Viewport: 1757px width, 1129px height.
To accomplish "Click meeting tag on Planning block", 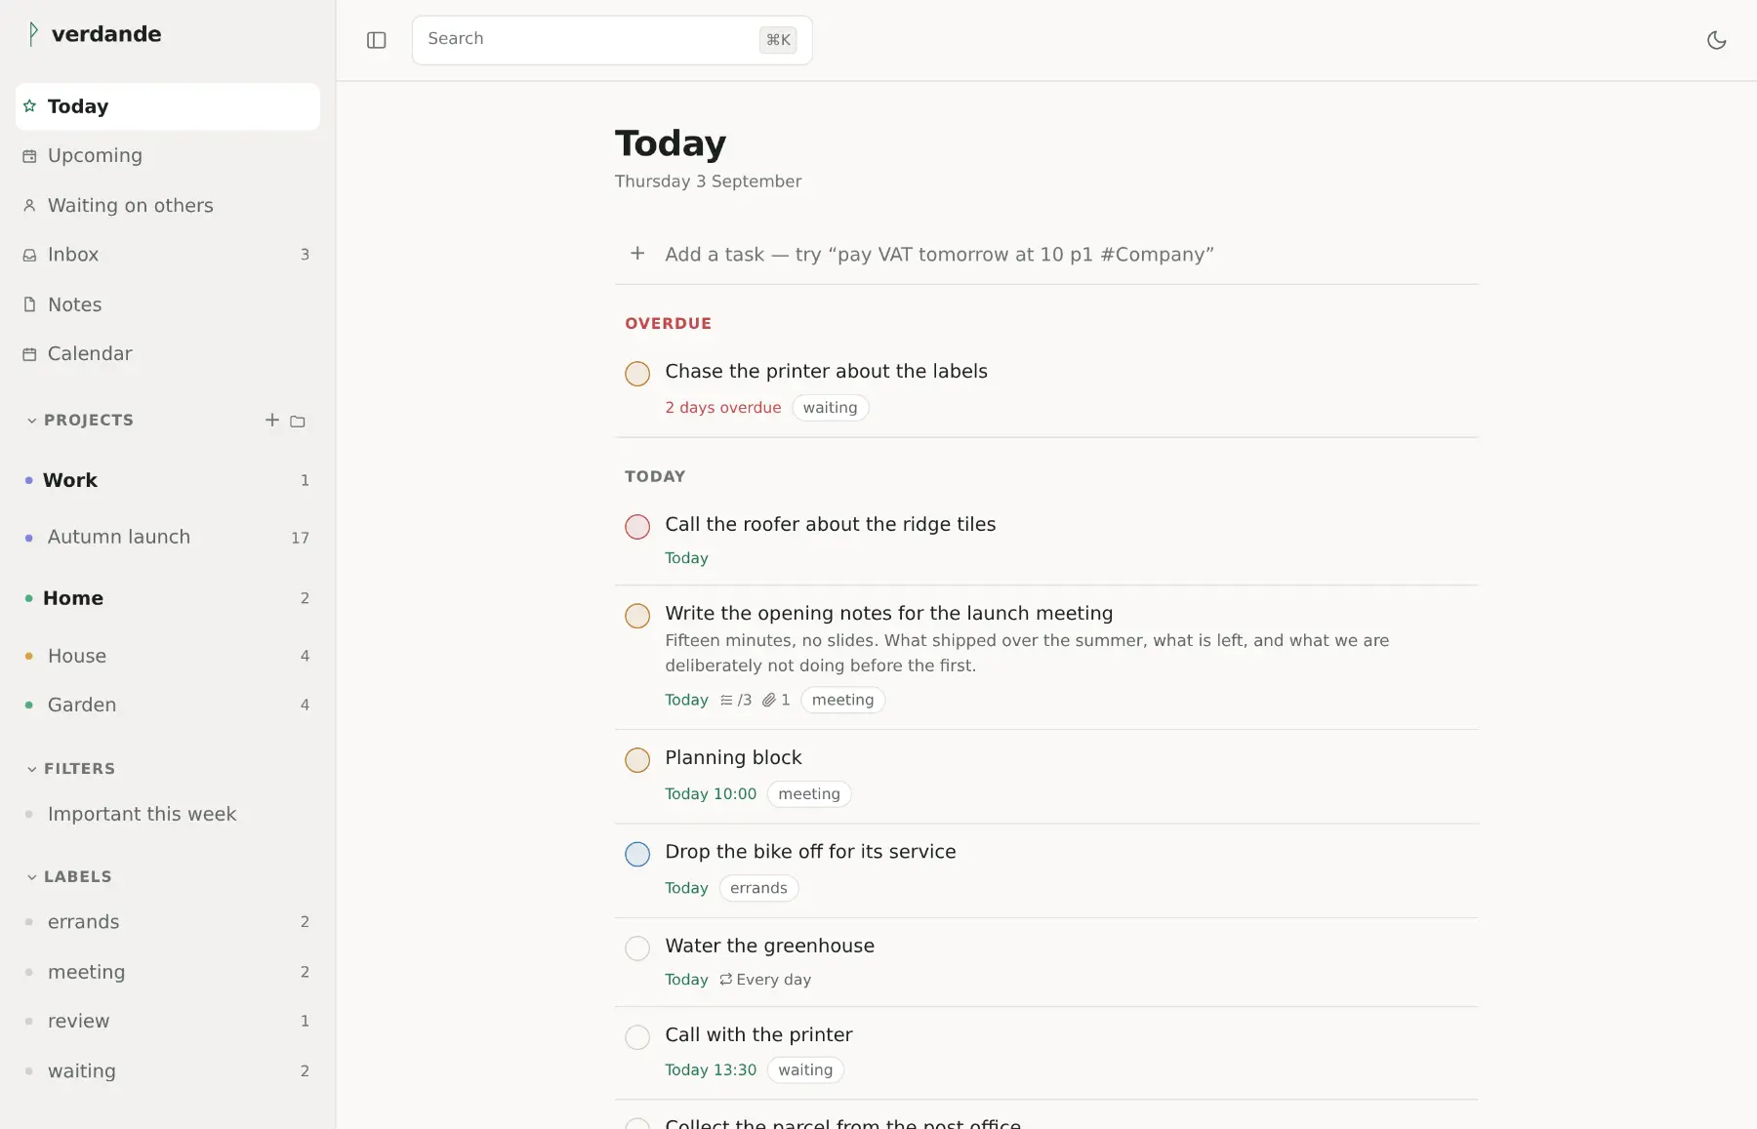I will 809,794.
